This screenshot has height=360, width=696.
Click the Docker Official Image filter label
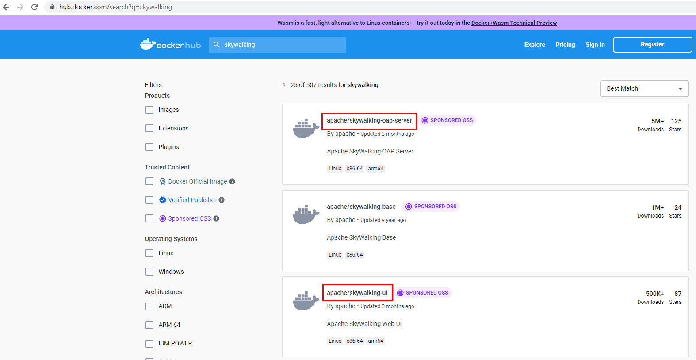coord(198,181)
